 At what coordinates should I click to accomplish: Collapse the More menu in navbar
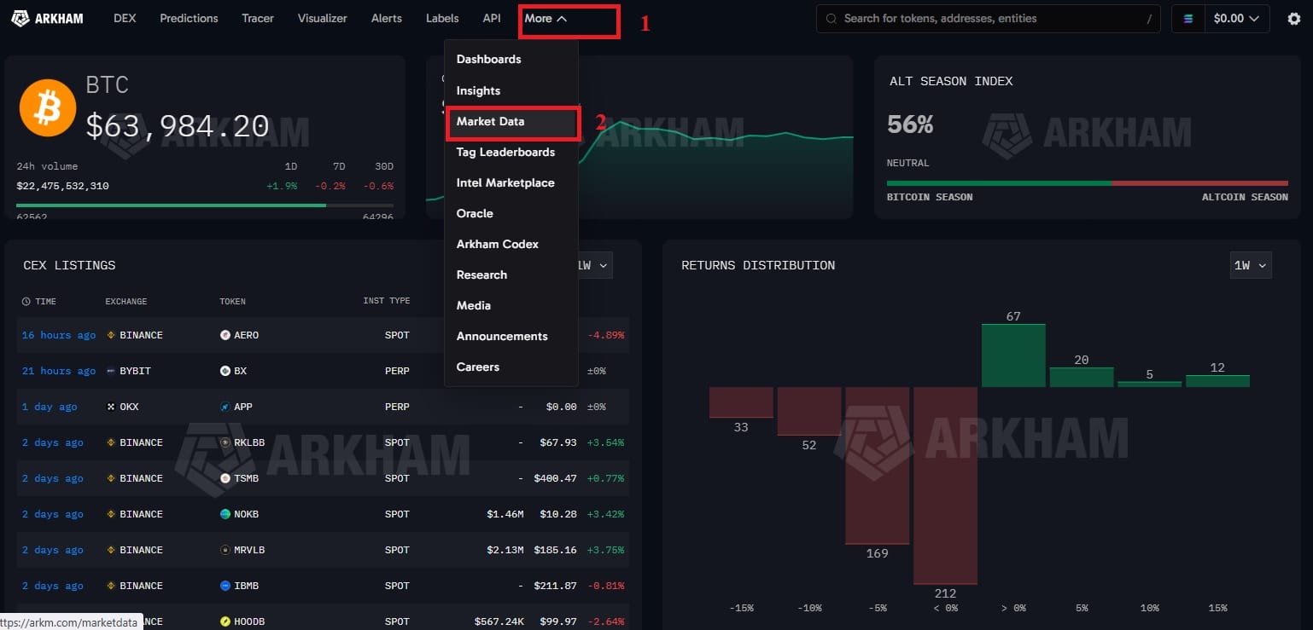tap(546, 19)
